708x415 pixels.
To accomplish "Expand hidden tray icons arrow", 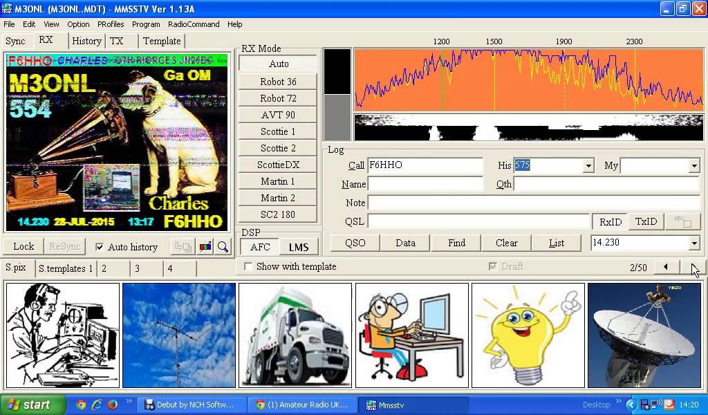I will [632, 405].
